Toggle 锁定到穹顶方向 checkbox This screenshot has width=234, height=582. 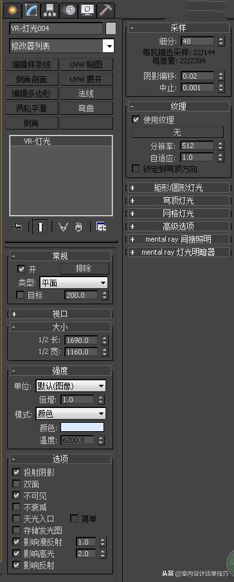(x=136, y=169)
